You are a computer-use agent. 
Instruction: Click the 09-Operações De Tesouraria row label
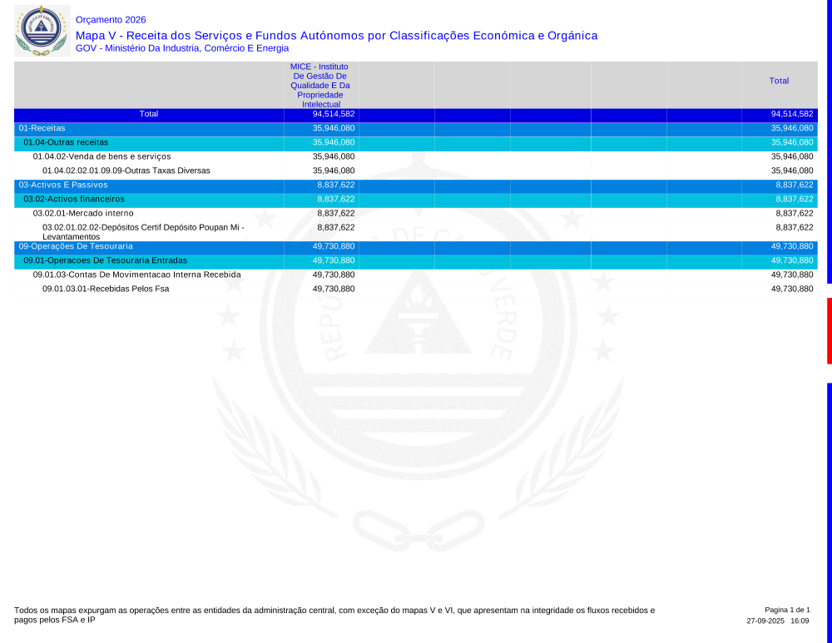pos(75,246)
